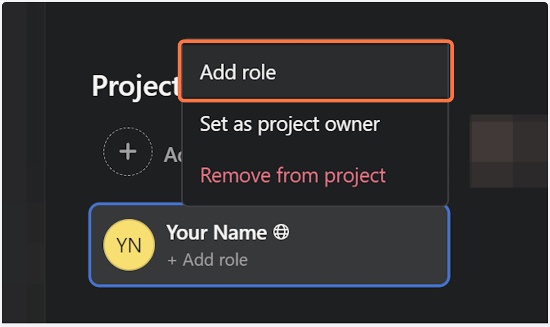Click the YN initials in the avatar
The height and width of the screenshot is (327, 550).
click(129, 246)
